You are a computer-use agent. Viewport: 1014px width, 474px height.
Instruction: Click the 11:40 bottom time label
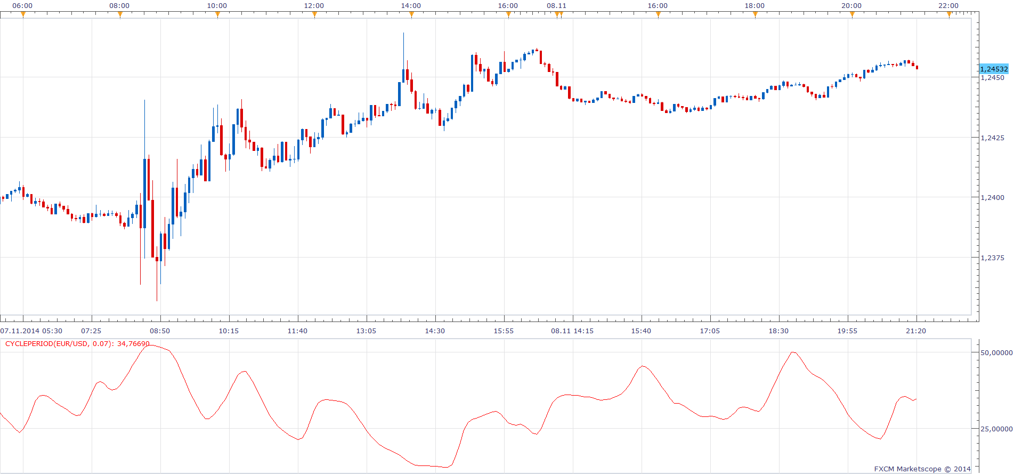click(x=297, y=331)
